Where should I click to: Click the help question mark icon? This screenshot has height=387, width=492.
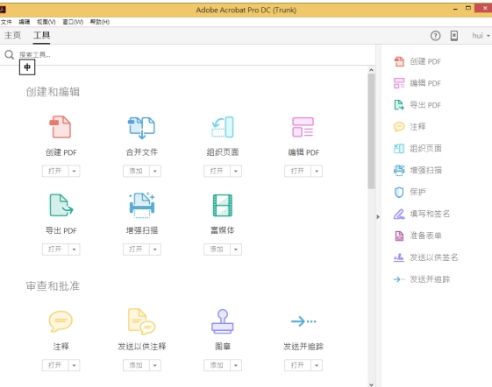pyautogui.click(x=435, y=36)
